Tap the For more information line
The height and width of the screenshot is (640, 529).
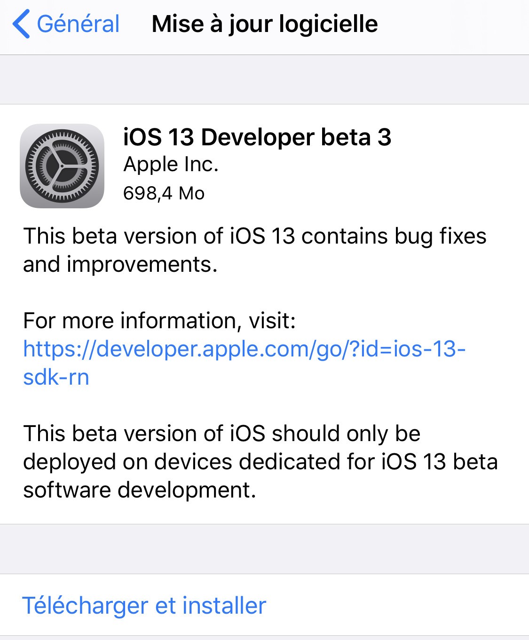159,321
